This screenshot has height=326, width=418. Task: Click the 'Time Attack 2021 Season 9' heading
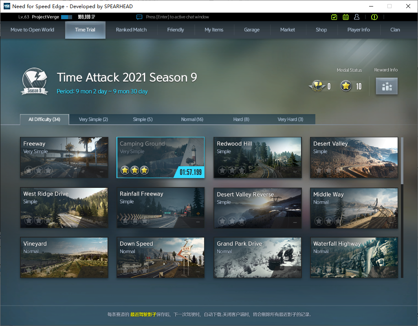click(127, 77)
